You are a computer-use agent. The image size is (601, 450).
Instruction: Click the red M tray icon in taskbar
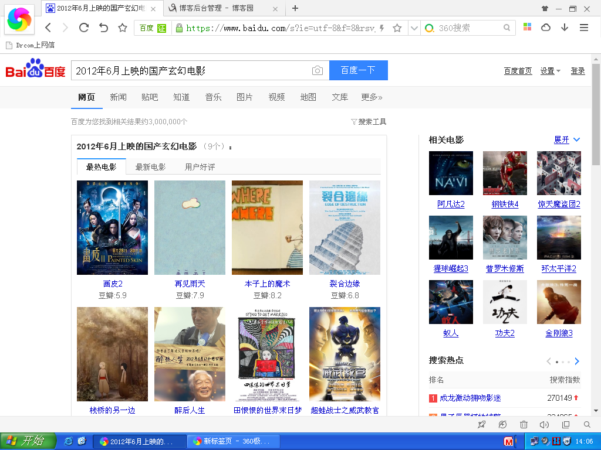(x=508, y=442)
